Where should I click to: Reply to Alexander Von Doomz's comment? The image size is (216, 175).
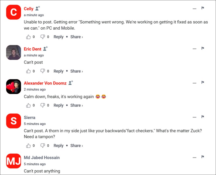pos(58,105)
